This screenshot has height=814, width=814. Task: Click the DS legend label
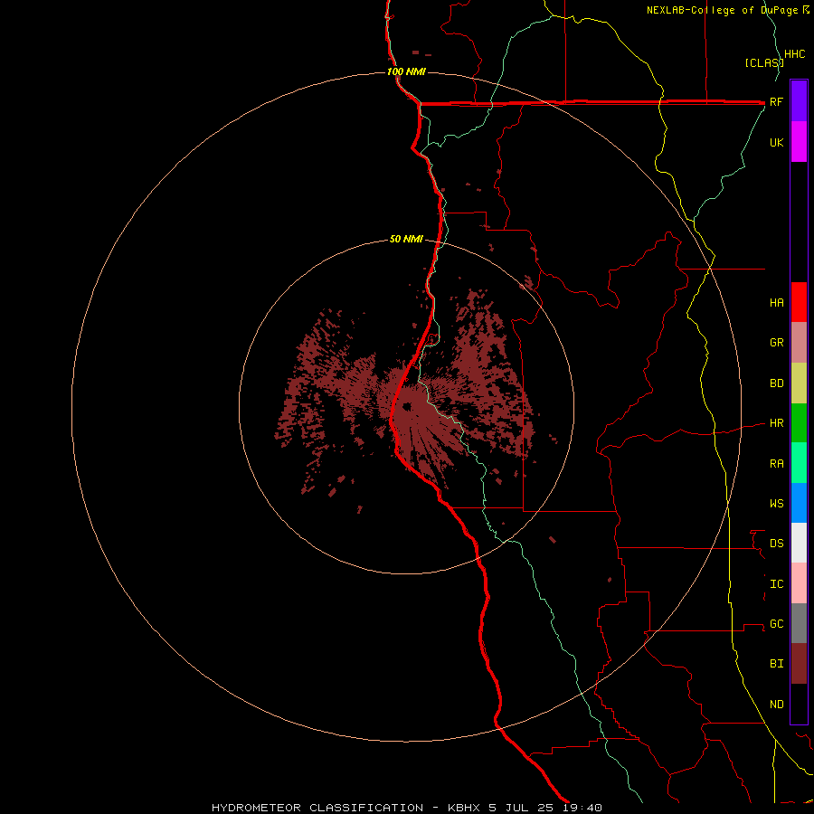point(776,544)
